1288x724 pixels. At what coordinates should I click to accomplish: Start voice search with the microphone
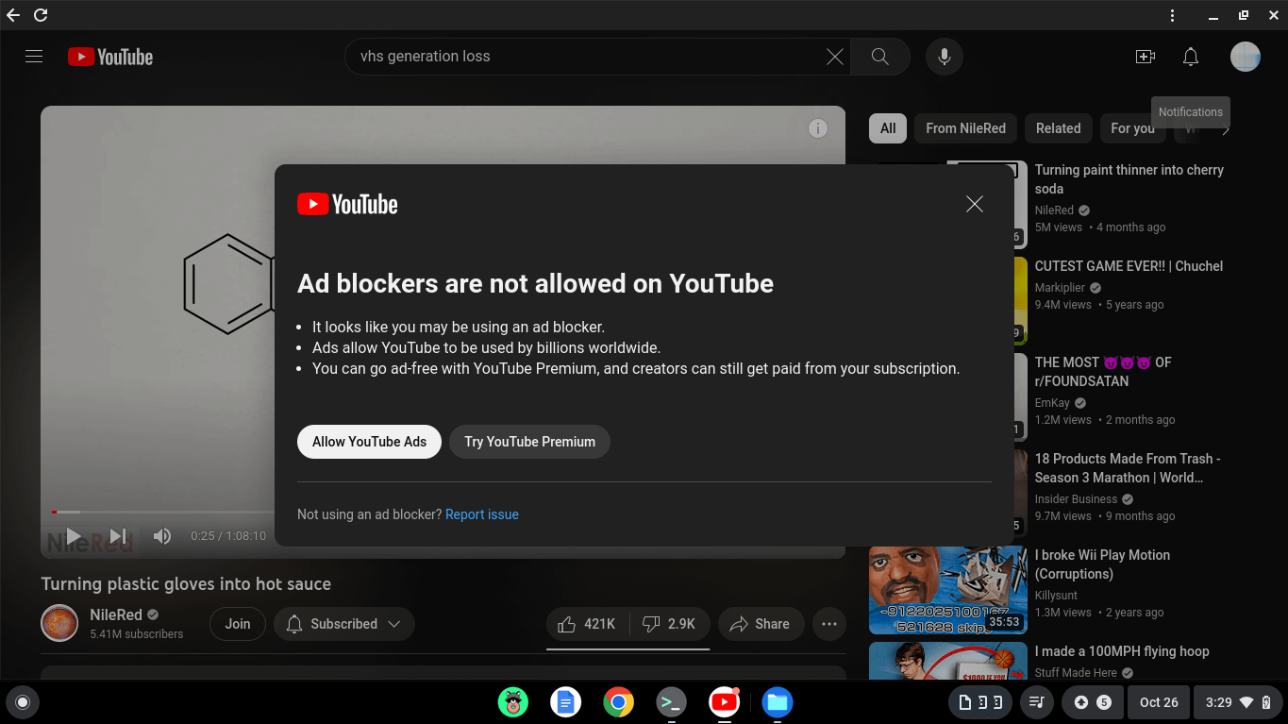pyautogui.click(x=944, y=57)
